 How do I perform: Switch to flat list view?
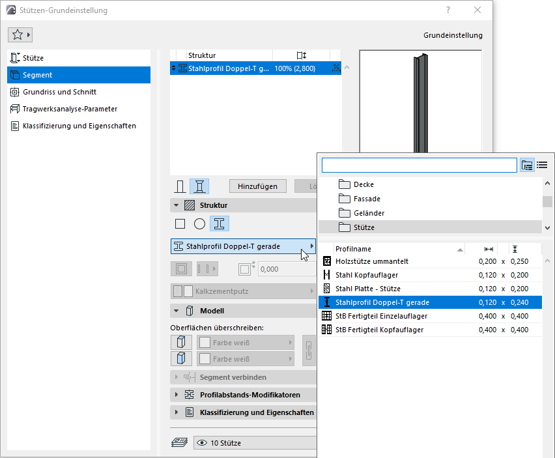click(x=542, y=165)
